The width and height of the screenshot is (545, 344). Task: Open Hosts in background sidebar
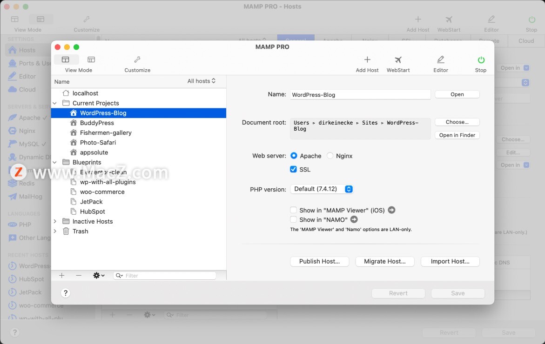(x=27, y=50)
